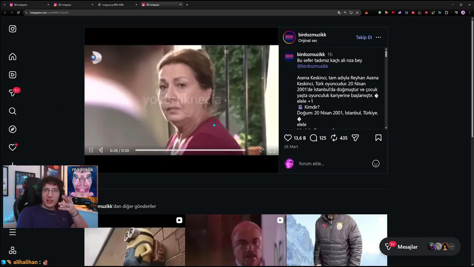Open the media control icon in the toolbar
Screen dimensions: 474x267
[x=456, y=13]
